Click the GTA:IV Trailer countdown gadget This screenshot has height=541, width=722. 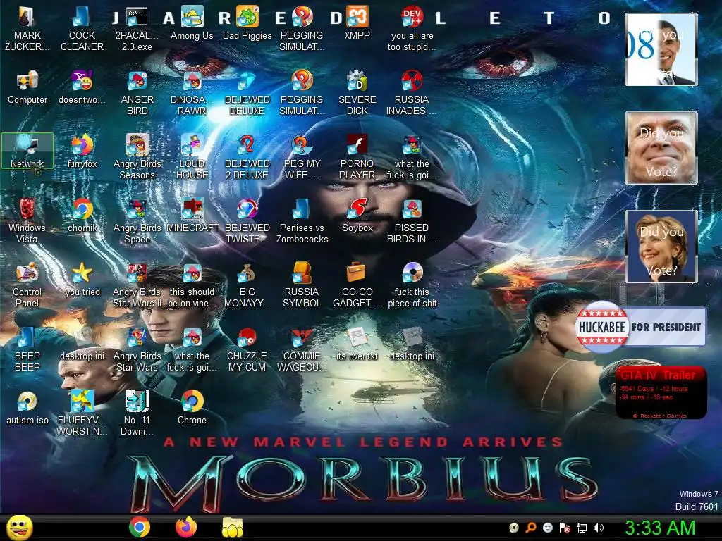point(661,392)
